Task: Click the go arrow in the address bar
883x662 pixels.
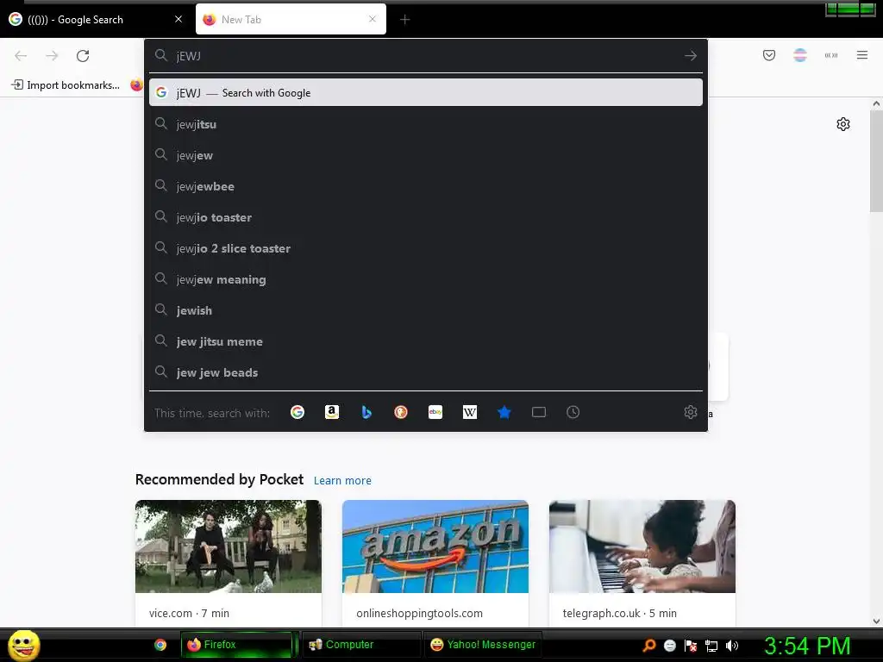Action: coord(691,56)
